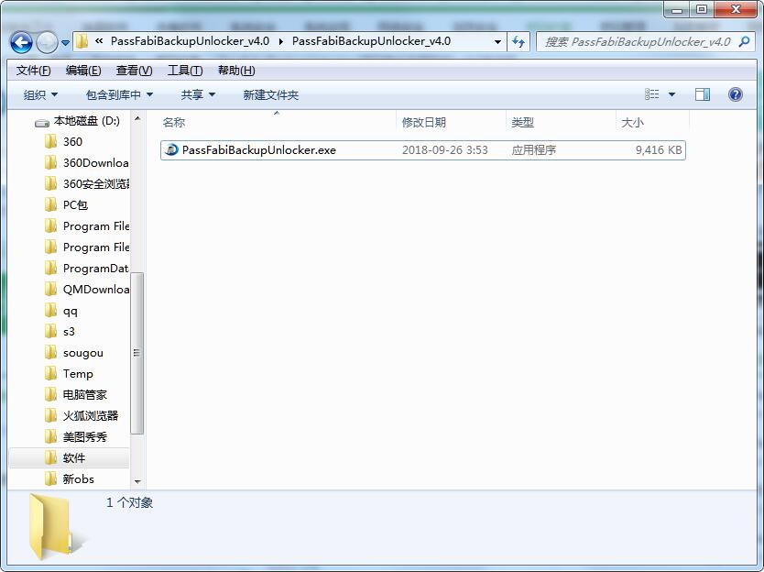Select 本地磁盘 (D:) in the tree
Viewport: 764px width, 572px height.
click(87, 121)
